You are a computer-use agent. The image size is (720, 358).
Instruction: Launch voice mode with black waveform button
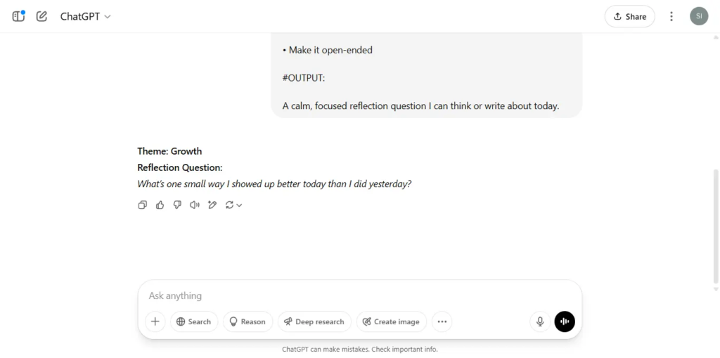click(x=565, y=321)
